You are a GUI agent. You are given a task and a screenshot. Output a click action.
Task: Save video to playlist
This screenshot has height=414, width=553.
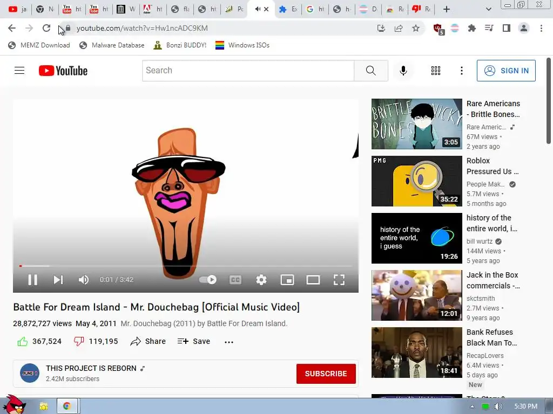click(194, 341)
